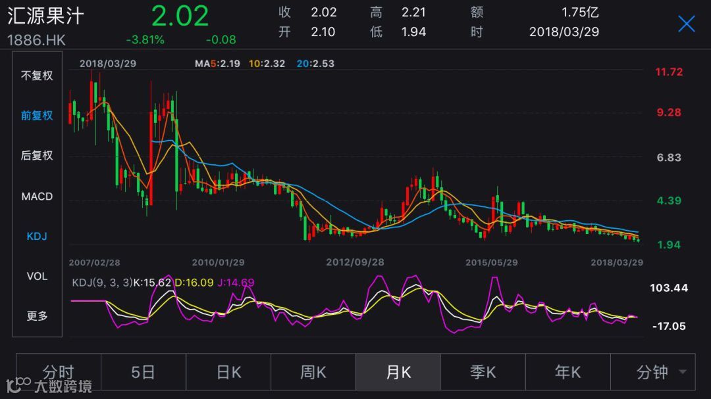The image size is (711, 399).
Task: Switch to 年K chart tab
Action: [567, 372]
